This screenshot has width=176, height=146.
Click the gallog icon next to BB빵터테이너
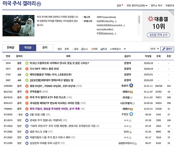135,143
